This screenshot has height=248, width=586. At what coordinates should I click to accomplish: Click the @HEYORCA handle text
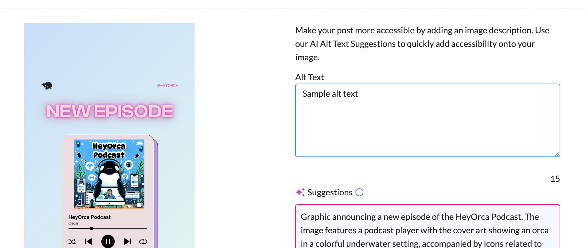click(168, 86)
